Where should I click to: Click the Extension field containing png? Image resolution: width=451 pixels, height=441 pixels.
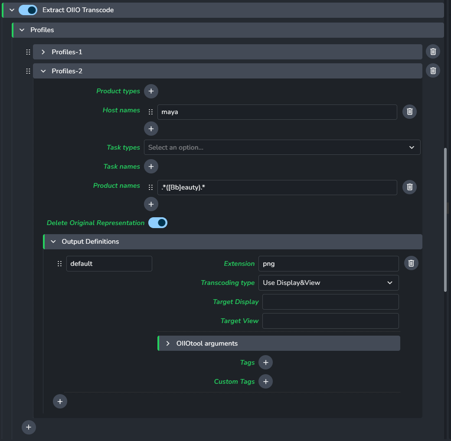tap(328, 264)
